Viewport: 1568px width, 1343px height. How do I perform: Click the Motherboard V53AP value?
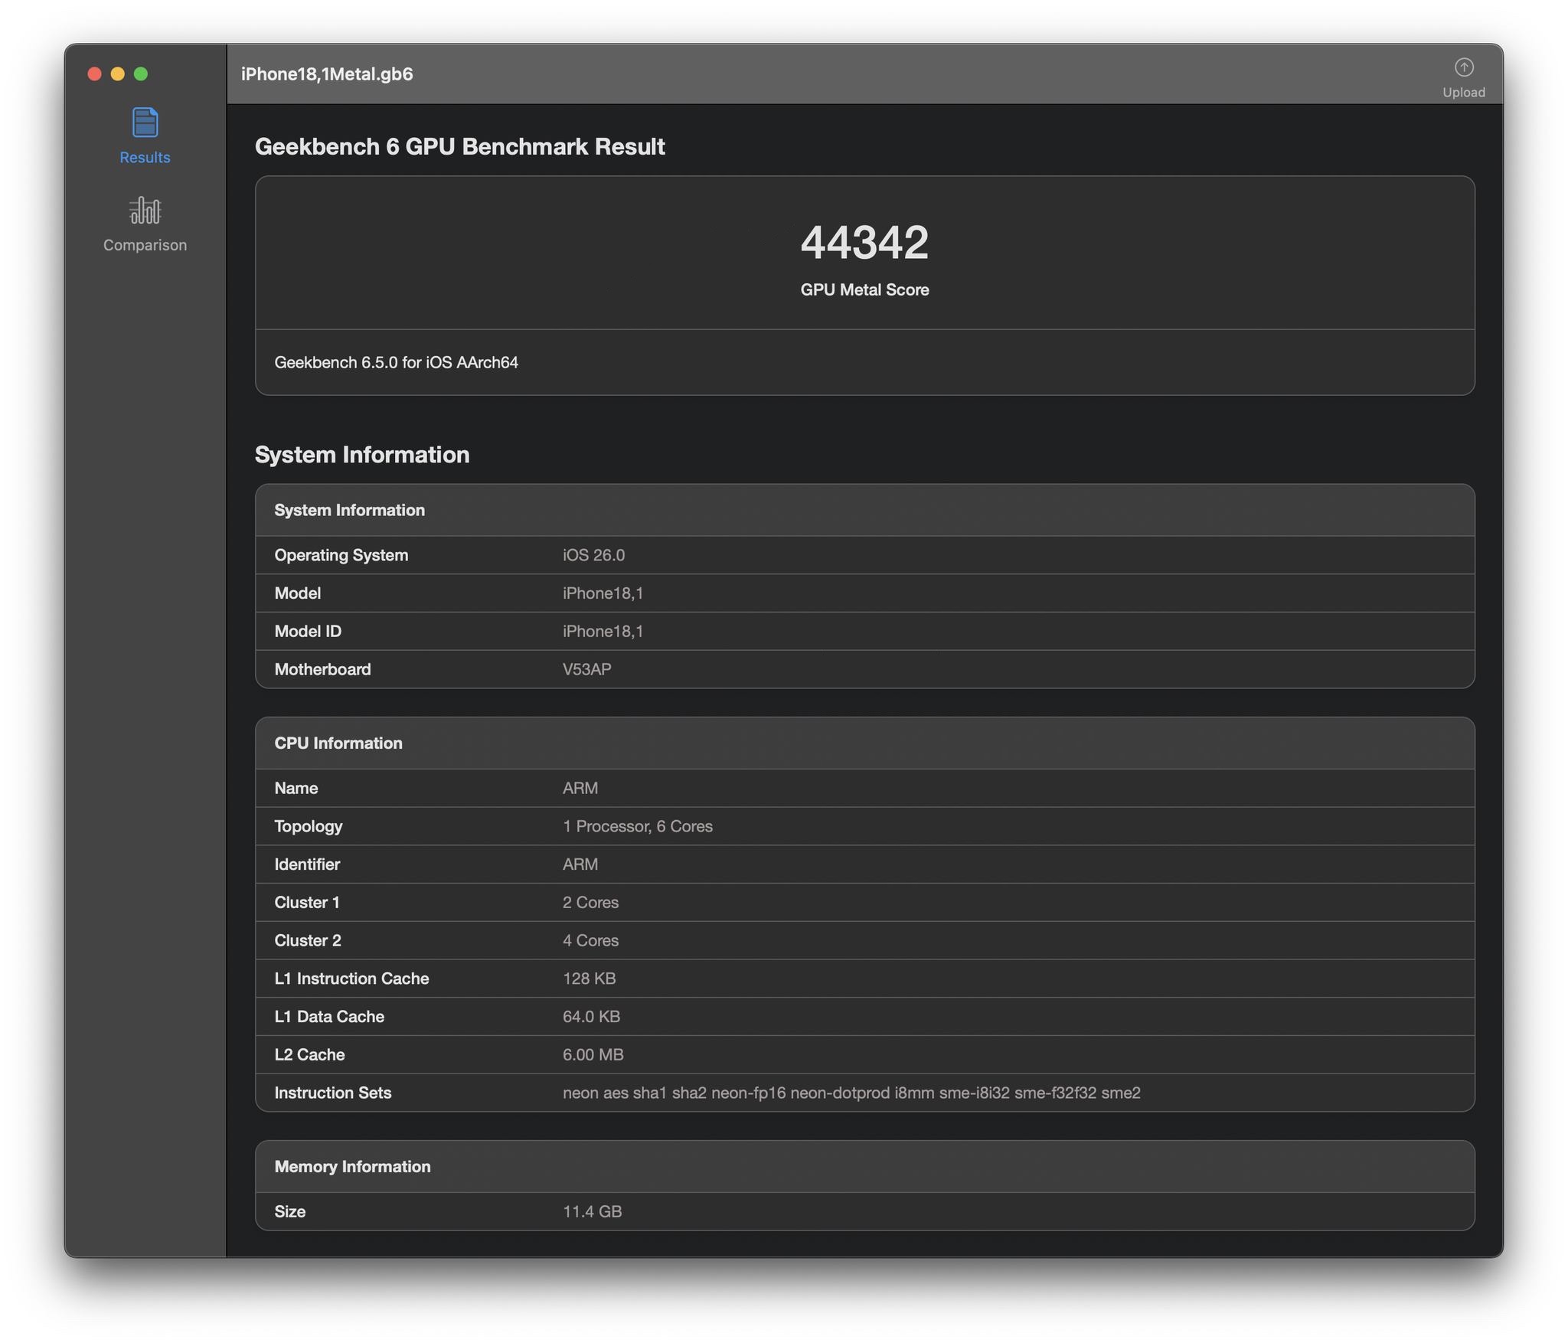click(x=586, y=669)
